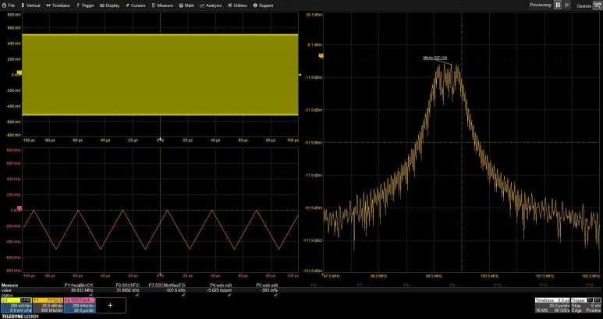Add a new trace with the plus box
The width and height of the screenshot is (603, 319).
[x=110, y=305]
